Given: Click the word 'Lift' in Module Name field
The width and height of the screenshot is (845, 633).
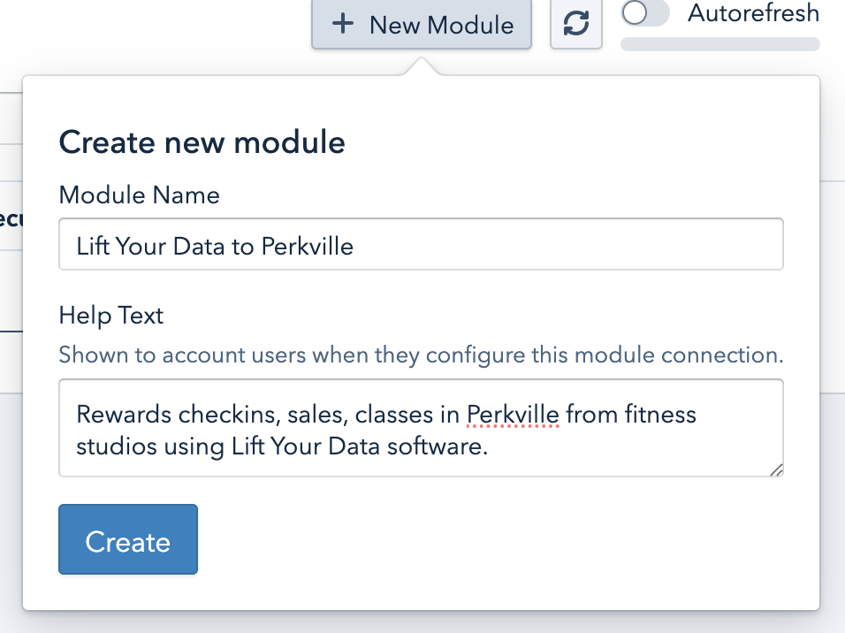Looking at the screenshot, I should tap(89, 246).
